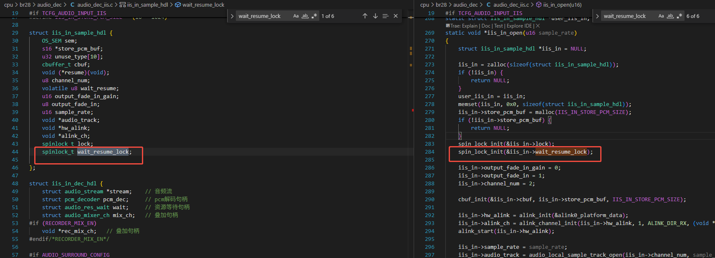Open cpu breadcrumb in left editor

tap(8, 5)
